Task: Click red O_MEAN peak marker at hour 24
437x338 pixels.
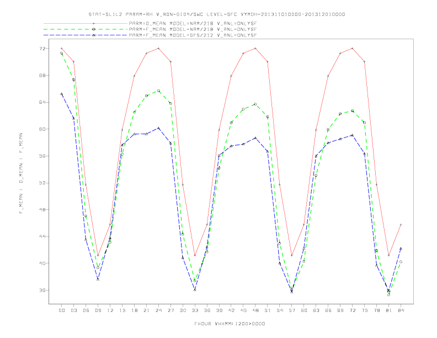Action: (158, 48)
